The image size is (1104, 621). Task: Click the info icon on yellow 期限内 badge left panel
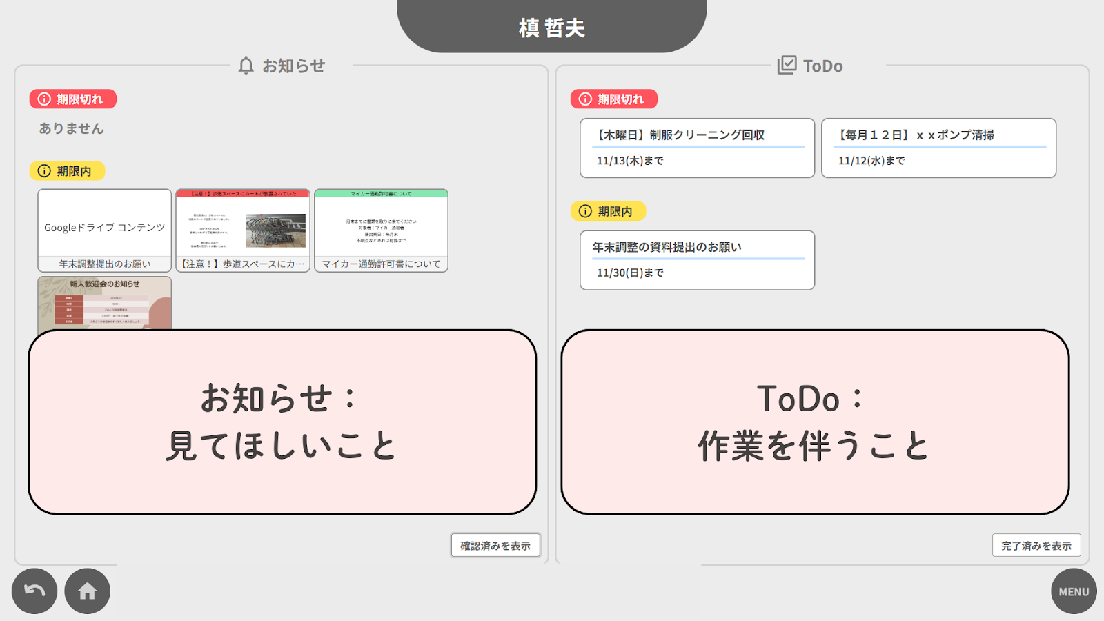tap(43, 170)
